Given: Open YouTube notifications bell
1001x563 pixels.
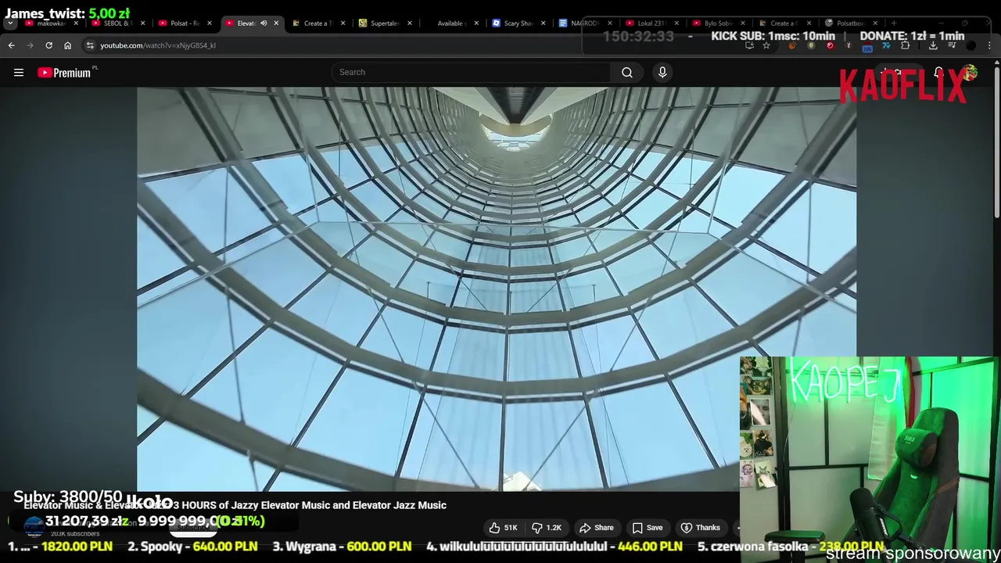Looking at the screenshot, I should [x=939, y=73].
